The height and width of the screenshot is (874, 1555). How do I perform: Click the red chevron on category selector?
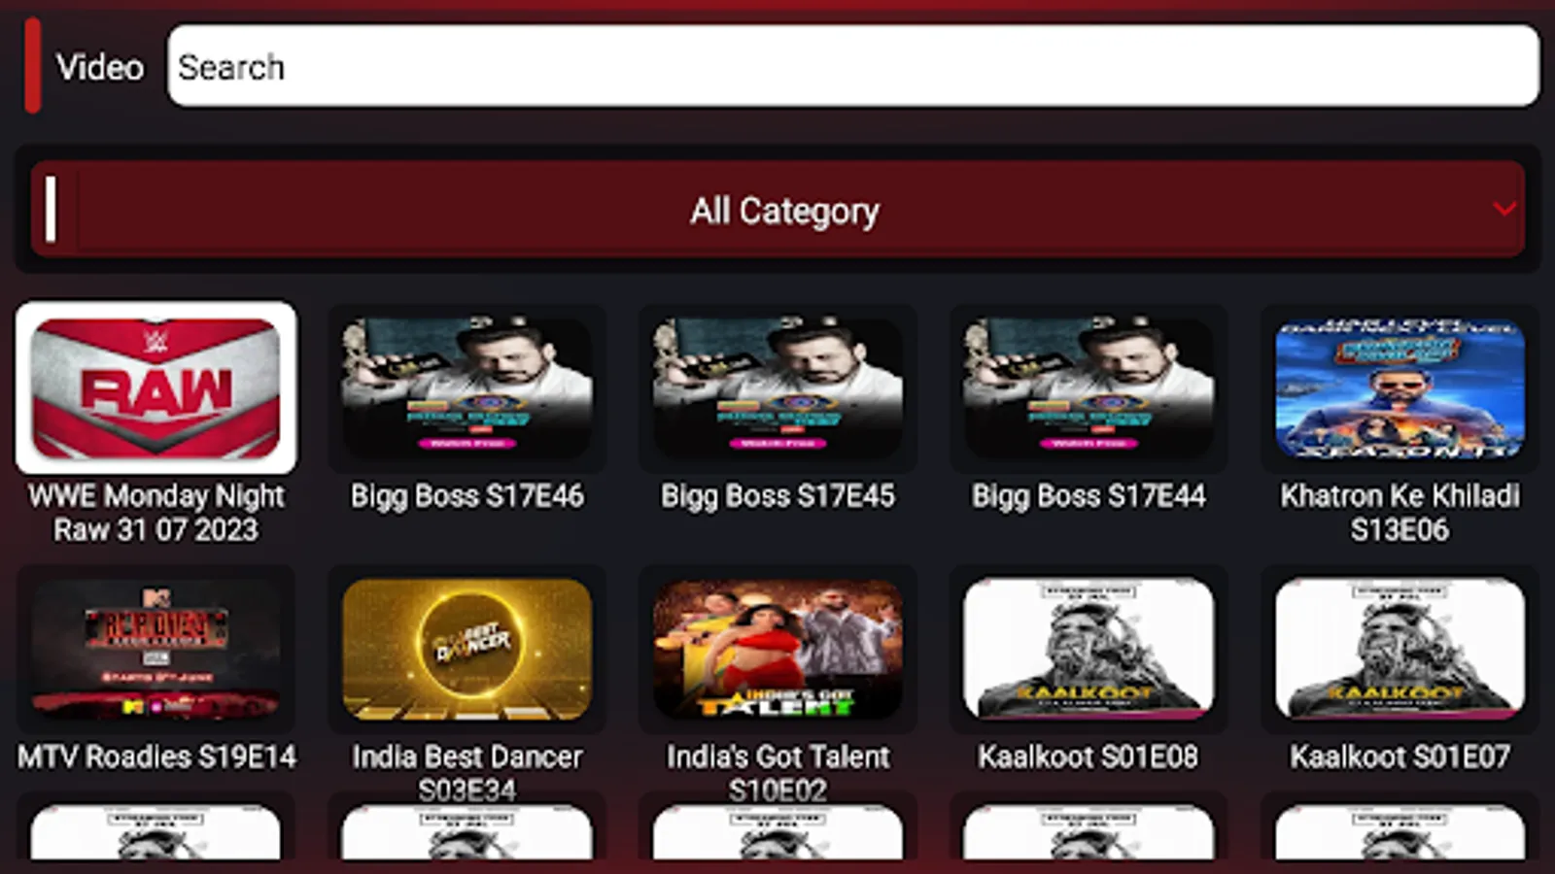[1504, 209]
